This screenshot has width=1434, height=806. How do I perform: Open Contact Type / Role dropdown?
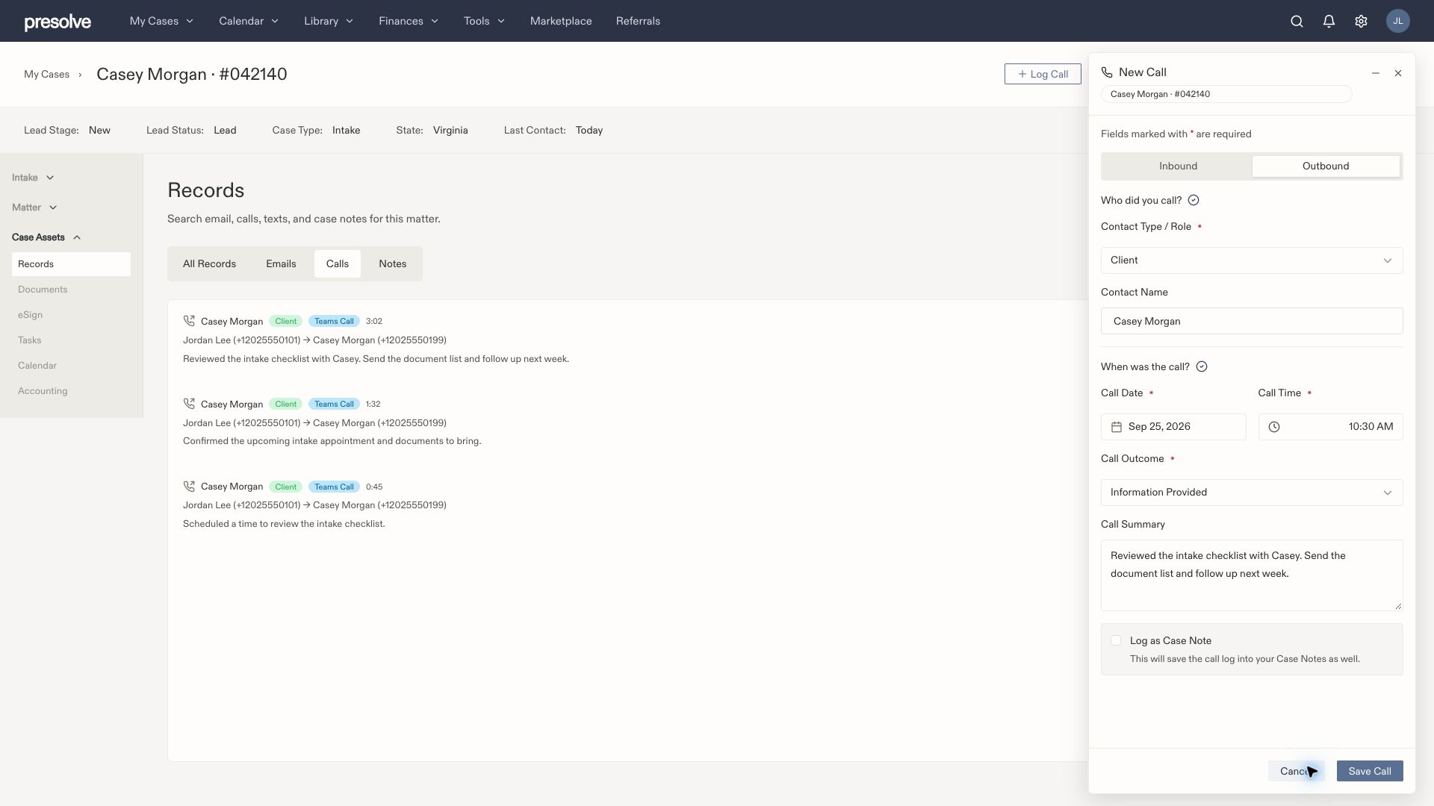[1252, 260]
